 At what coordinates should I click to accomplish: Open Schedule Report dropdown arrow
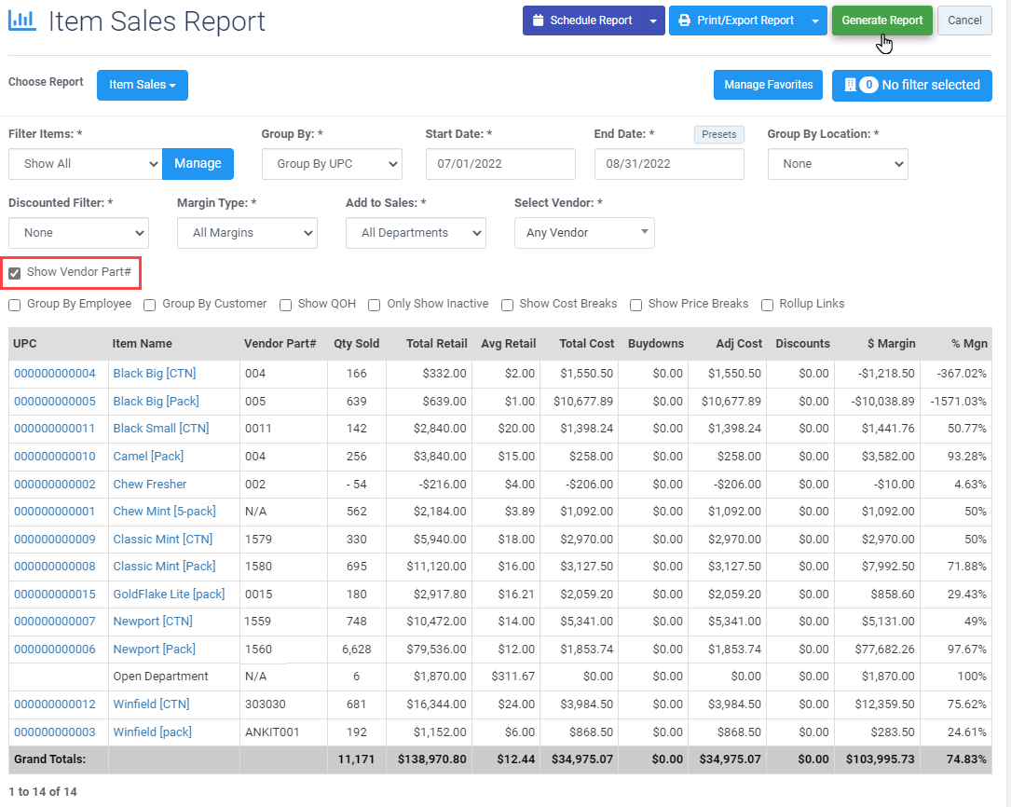pos(653,21)
